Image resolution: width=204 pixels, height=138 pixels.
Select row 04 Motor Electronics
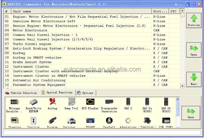[x=92, y=30]
